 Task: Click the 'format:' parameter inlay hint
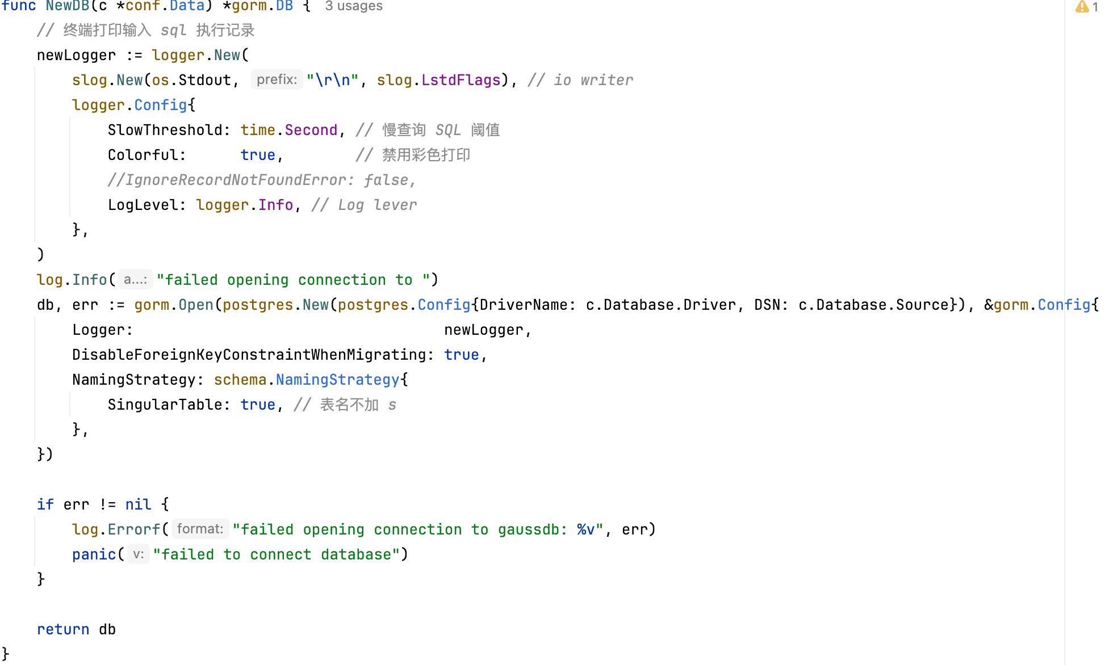[200, 529]
